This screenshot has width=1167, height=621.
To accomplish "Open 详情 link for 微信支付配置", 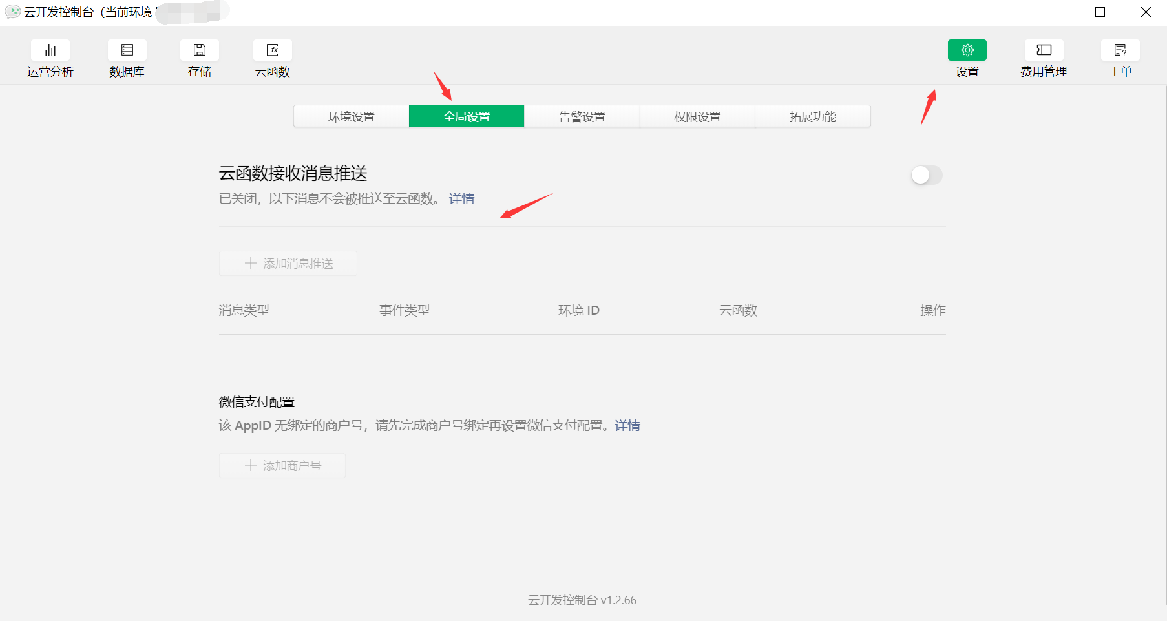I will [x=627, y=426].
